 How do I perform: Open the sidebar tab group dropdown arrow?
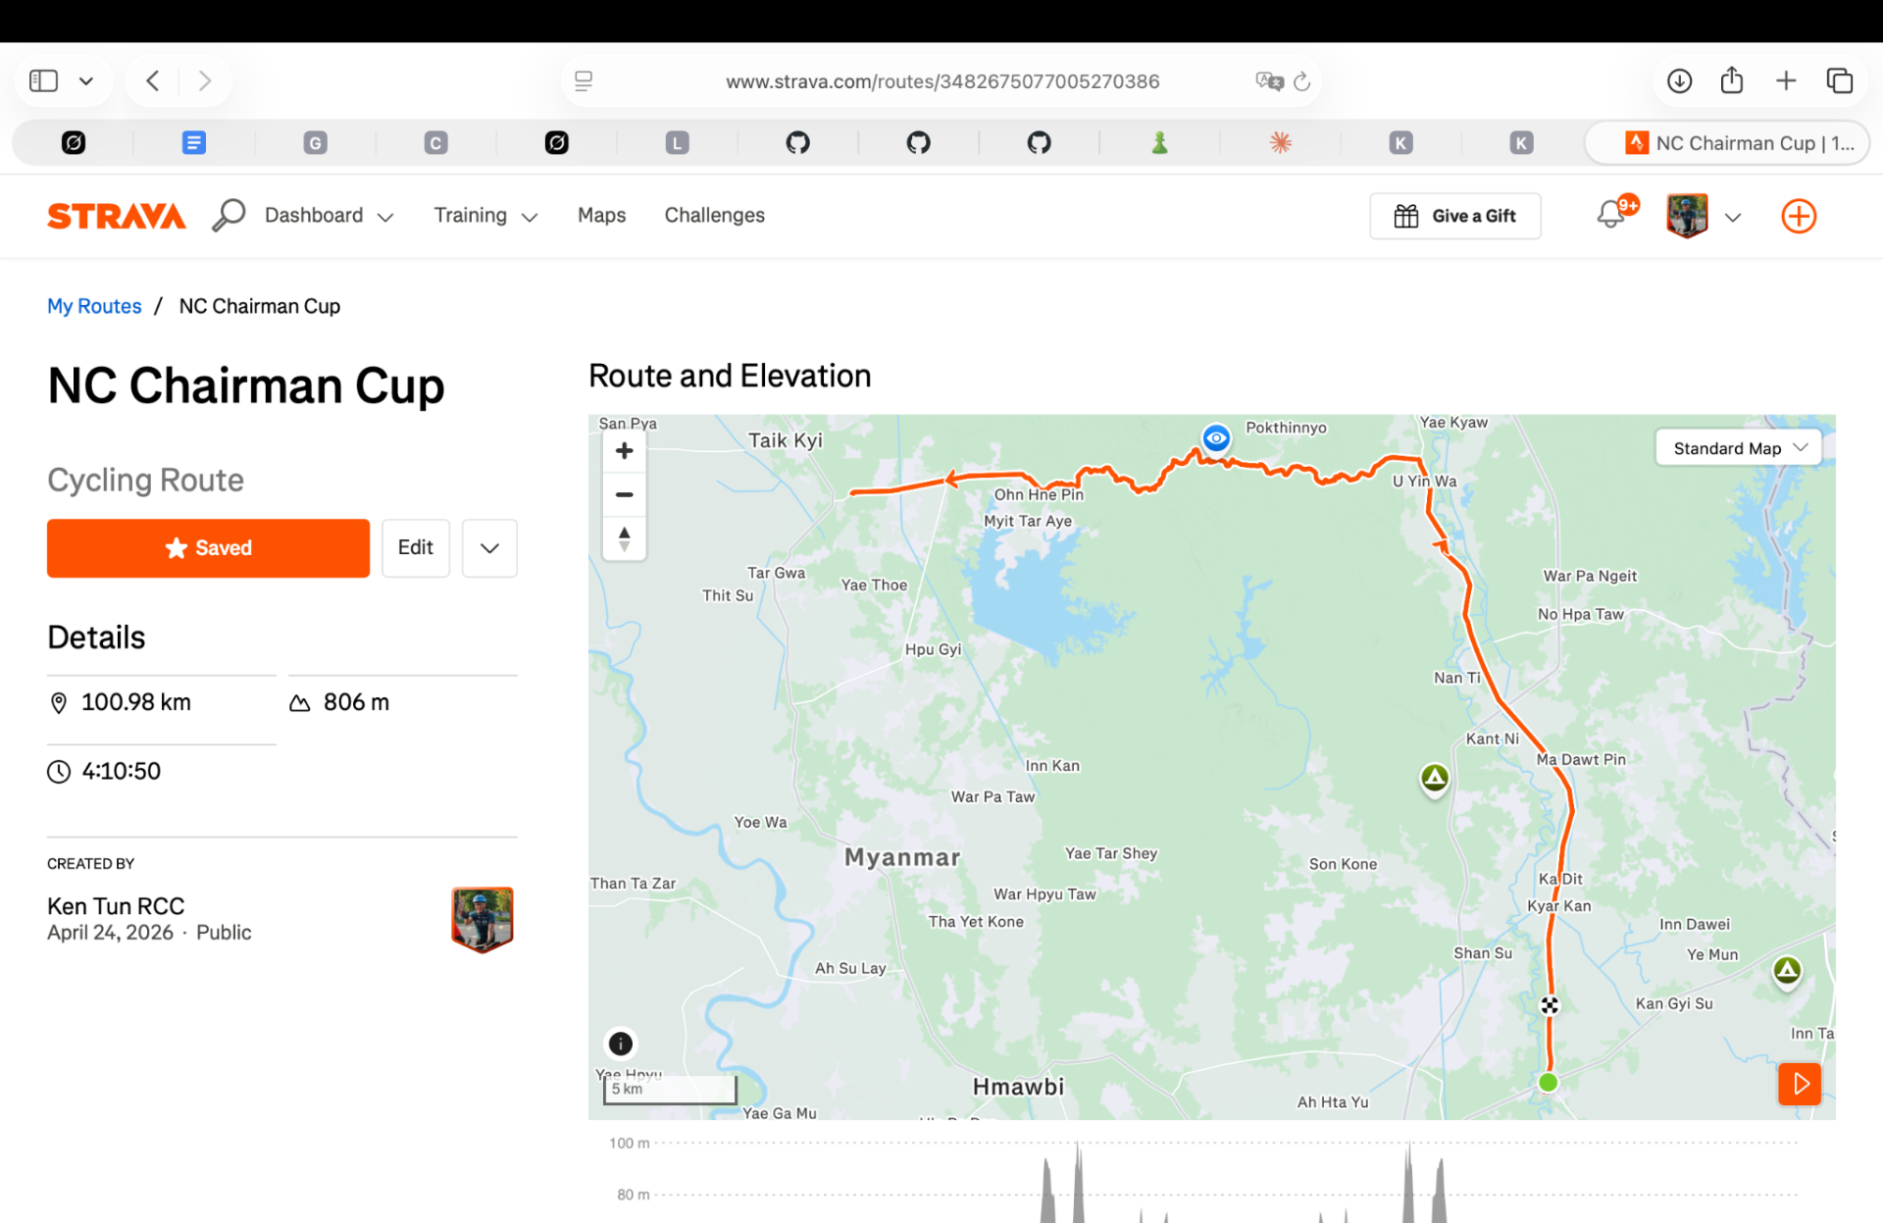86,81
